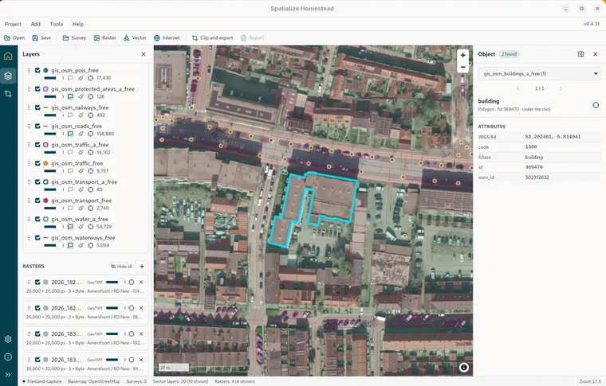Uncheck gis_osm_waterways_free layer

pyautogui.click(x=38, y=237)
